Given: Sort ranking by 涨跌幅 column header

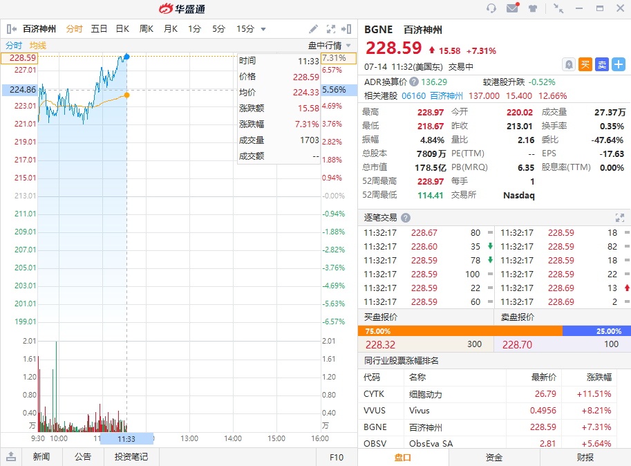Looking at the screenshot, I should click(x=599, y=378).
